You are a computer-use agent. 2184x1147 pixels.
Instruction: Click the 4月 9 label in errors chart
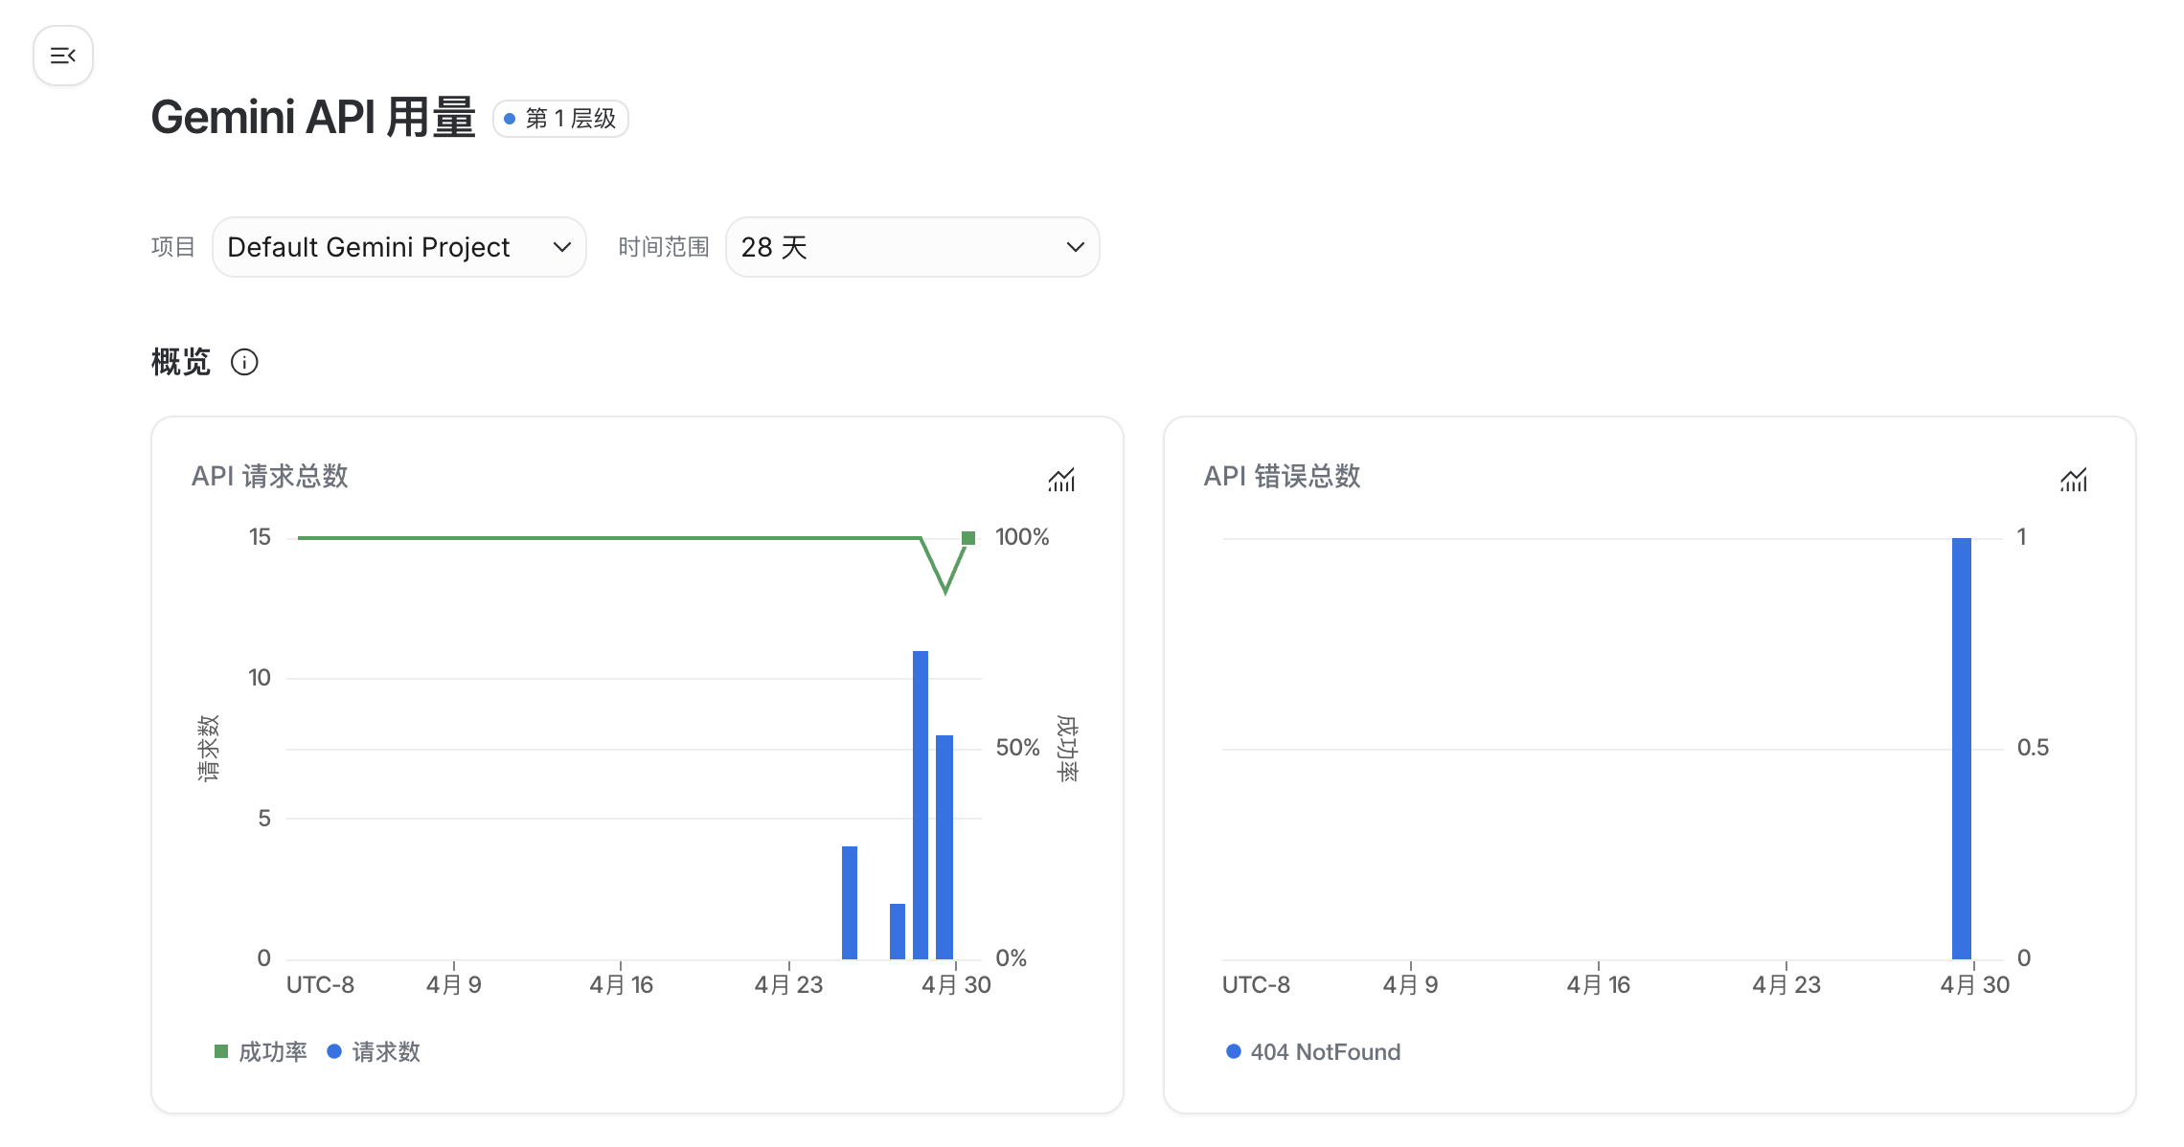pyautogui.click(x=1410, y=984)
